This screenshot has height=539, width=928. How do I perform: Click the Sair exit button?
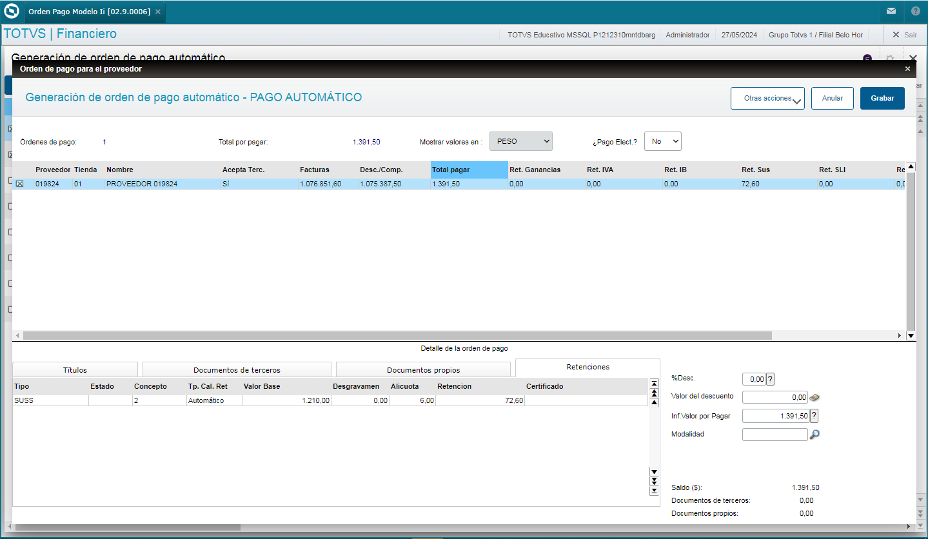pyautogui.click(x=904, y=35)
